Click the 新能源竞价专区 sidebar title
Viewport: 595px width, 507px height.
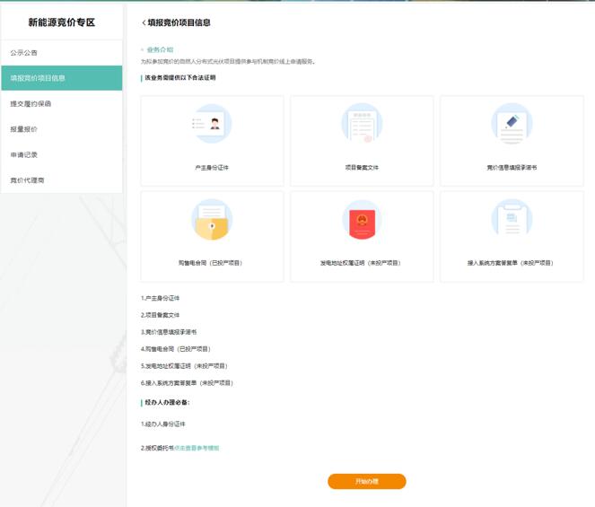[x=61, y=21]
